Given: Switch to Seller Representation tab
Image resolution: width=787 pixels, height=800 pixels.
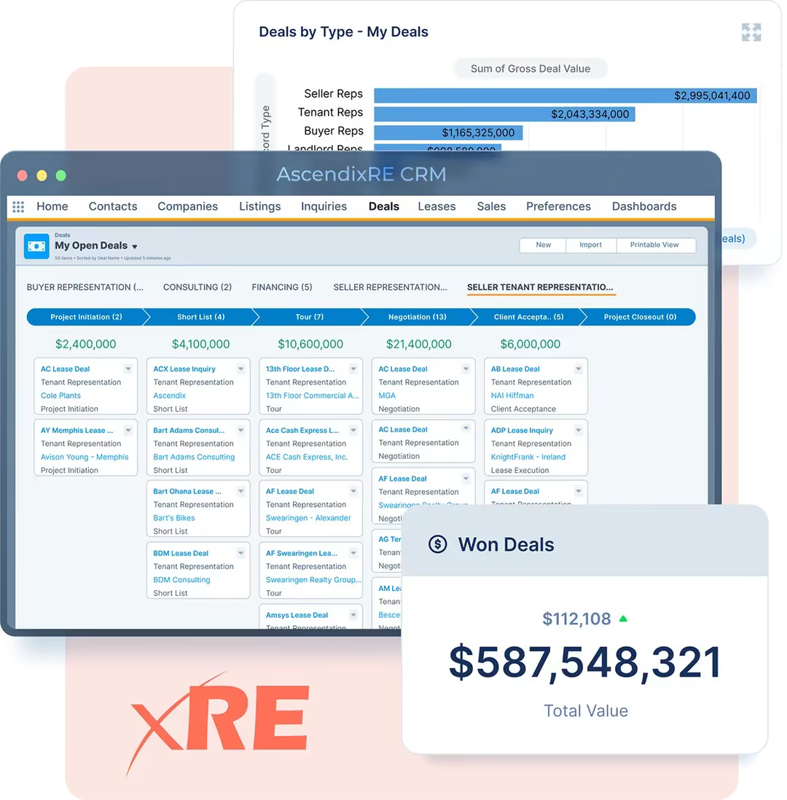Looking at the screenshot, I should point(390,287).
